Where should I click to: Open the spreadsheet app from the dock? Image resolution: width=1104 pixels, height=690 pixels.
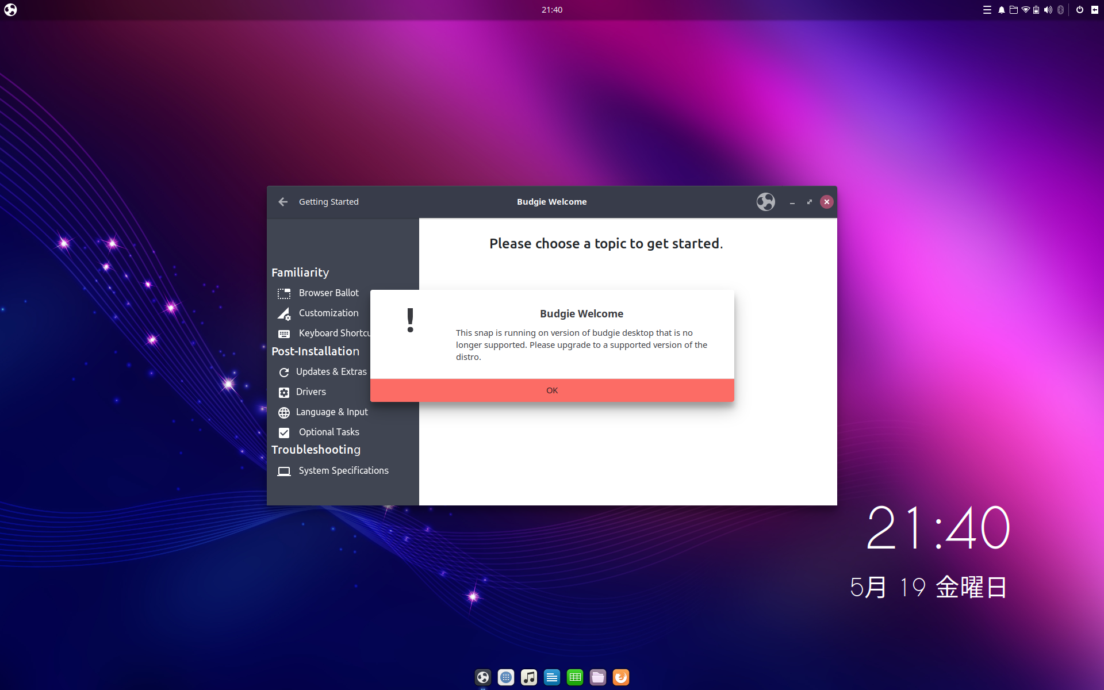coord(574,677)
